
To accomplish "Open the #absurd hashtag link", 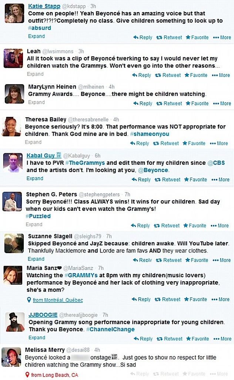I will (39, 28).
